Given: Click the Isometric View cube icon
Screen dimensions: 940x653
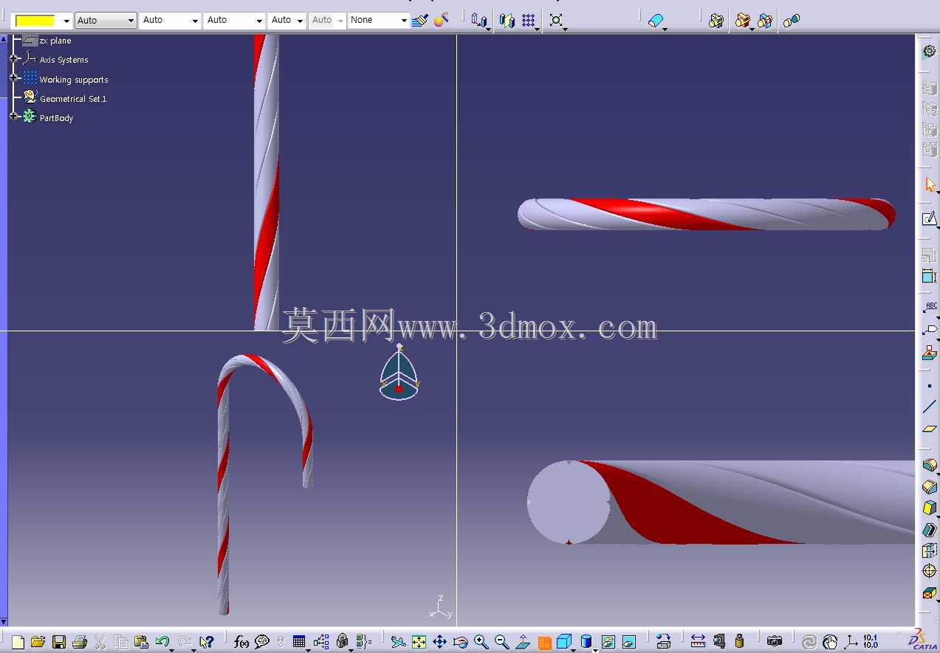Looking at the screenshot, I should tap(565, 642).
